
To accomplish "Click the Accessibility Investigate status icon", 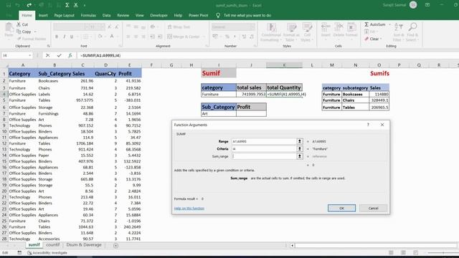I will [x=29, y=253].
